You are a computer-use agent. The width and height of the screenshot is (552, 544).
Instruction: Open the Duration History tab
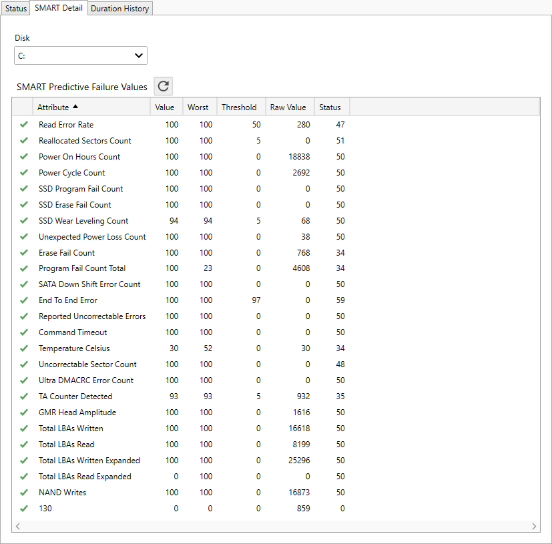click(x=120, y=9)
